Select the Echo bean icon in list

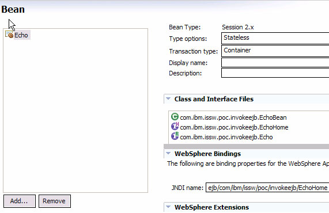click(9, 35)
